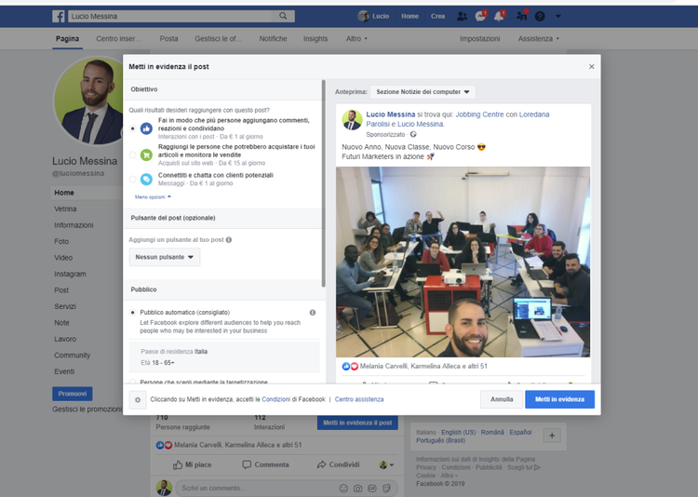Click the classroom photo in preview
This screenshot has height=497, width=698.
(463, 262)
